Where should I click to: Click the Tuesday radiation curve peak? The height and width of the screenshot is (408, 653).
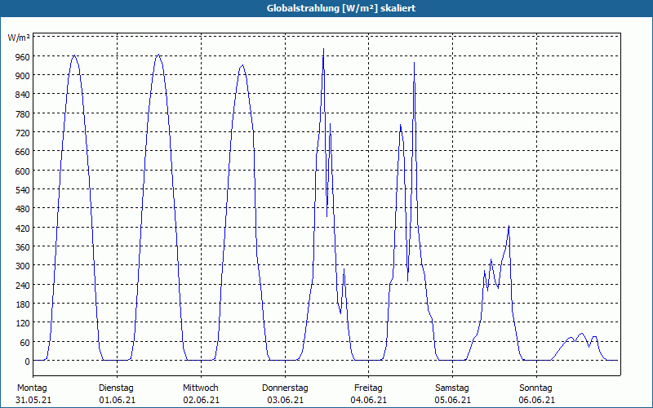pos(158,55)
